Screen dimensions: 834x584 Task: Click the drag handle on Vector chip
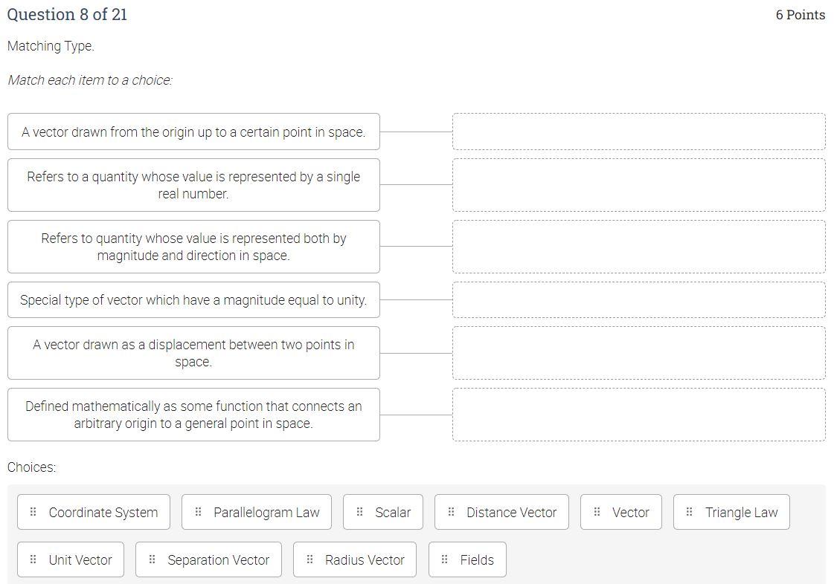[x=597, y=512]
